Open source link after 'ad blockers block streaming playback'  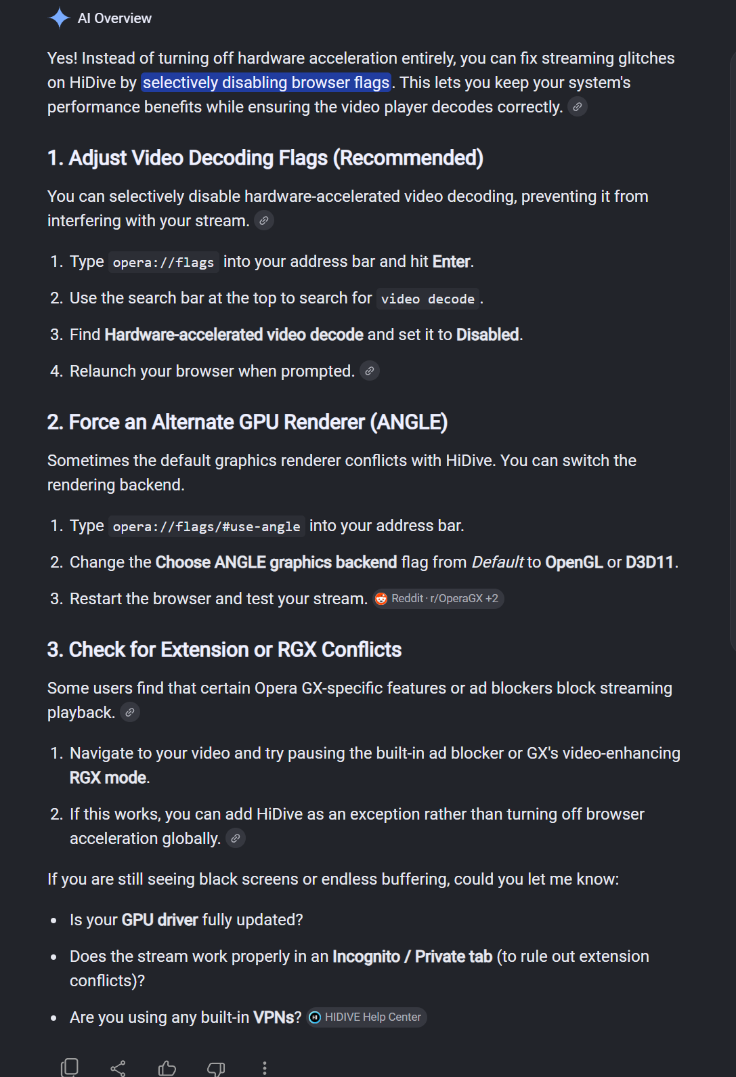[x=130, y=713]
